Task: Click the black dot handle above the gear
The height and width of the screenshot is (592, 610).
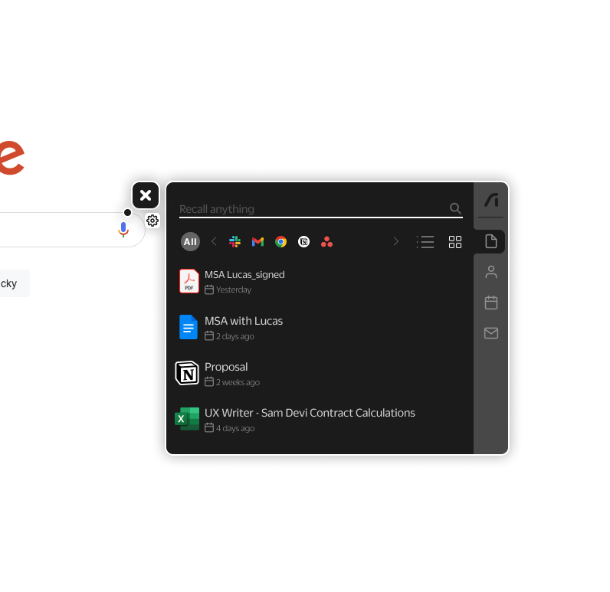Action: click(127, 212)
